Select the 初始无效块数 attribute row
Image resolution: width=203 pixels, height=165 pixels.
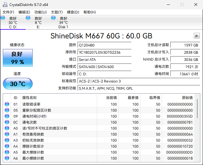tap(99, 140)
